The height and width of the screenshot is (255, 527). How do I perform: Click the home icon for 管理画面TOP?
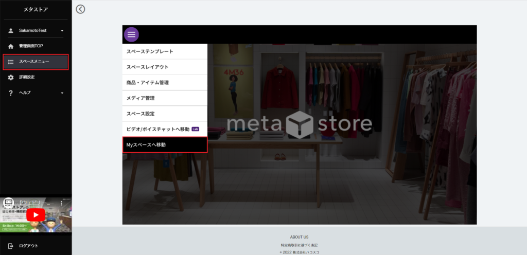11,46
